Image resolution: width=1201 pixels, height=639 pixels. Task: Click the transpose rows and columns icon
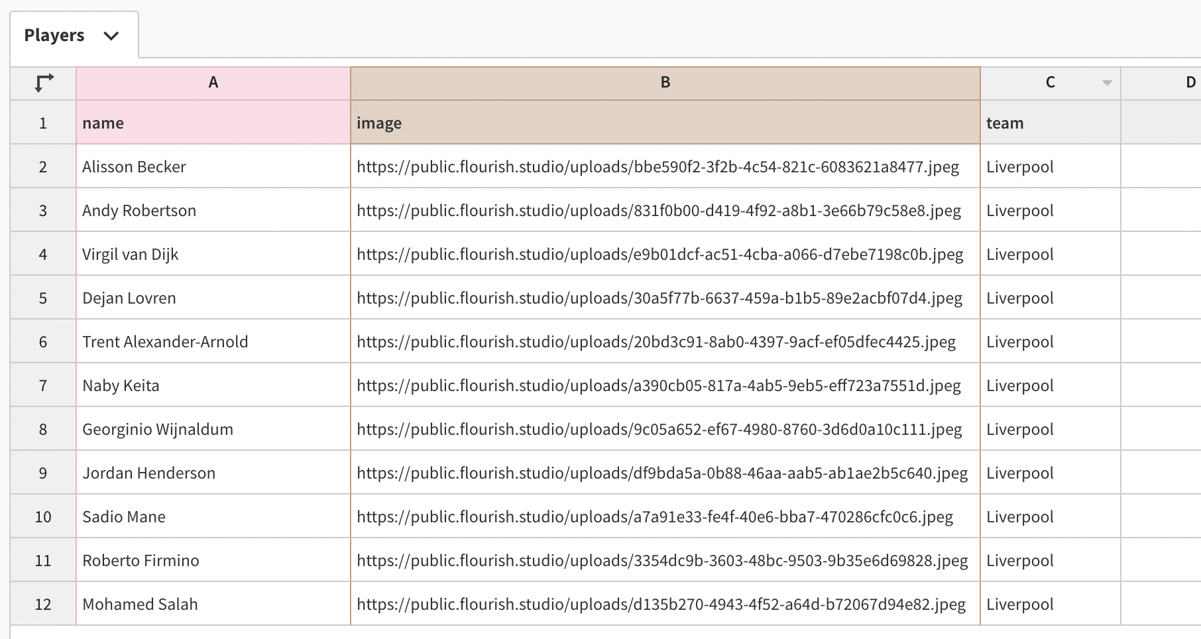[44, 83]
